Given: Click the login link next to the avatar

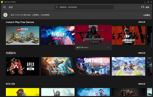Looking at the screenshot, I should pyautogui.click(x=147, y=7).
